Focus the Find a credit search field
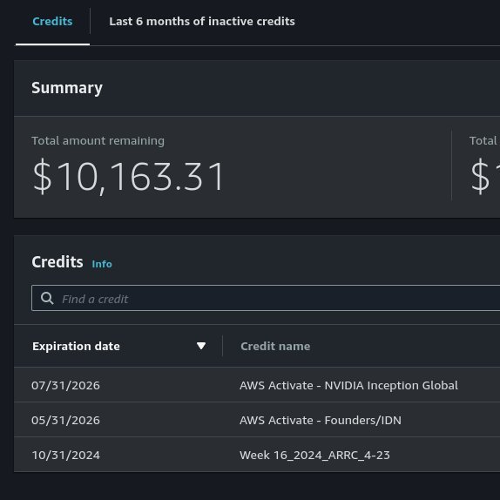 (x=266, y=298)
